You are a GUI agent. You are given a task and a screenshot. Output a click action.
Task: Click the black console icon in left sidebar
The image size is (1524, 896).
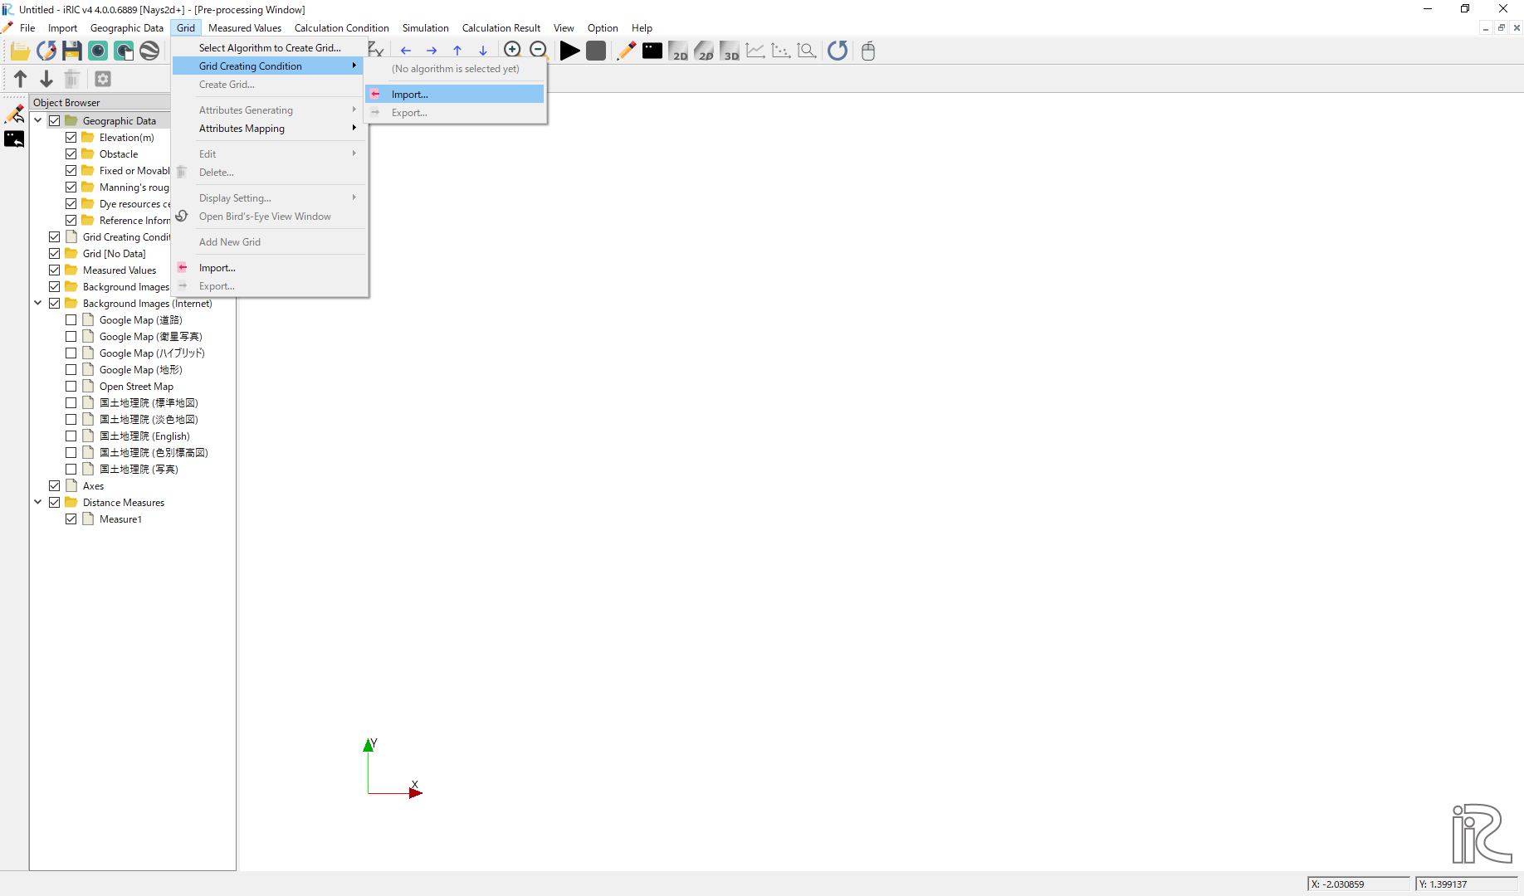pyautogui.click(x=15, y=139)
